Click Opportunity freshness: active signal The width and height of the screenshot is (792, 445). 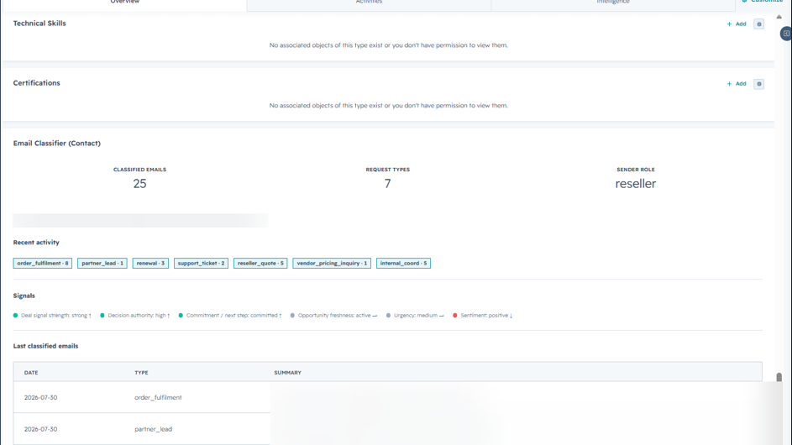334,316
